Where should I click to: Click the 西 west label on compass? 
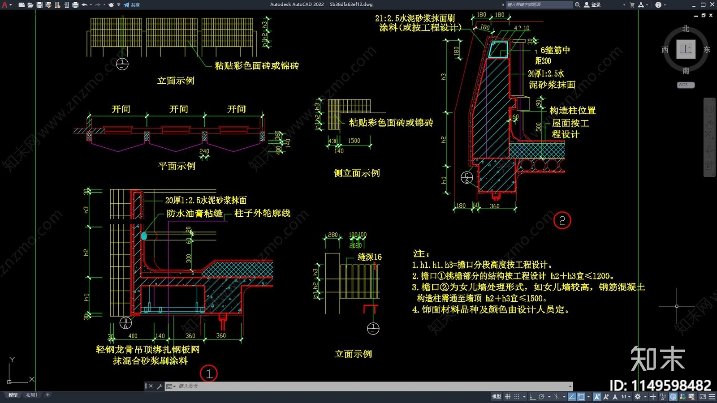click(665, 50)
